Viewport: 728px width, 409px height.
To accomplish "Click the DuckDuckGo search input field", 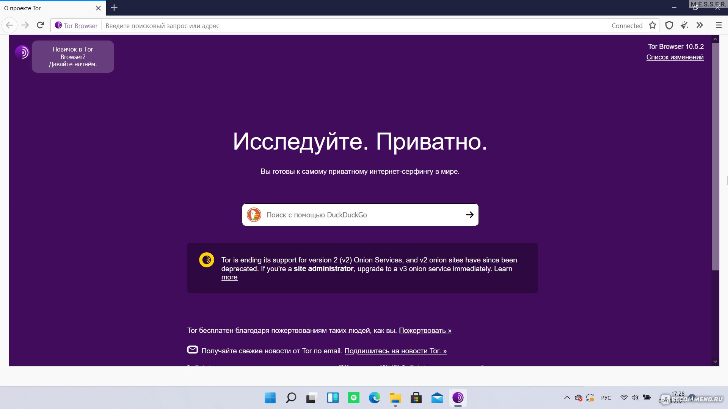I will tap(360, 215).
